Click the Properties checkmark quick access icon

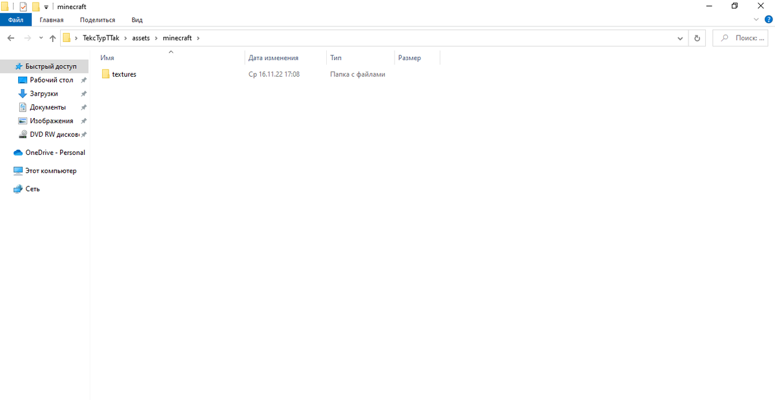[x=23, y=6]
